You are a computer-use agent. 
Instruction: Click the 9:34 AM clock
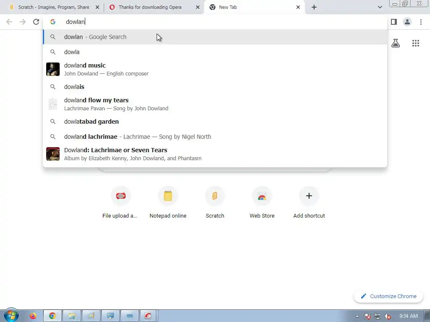408,316
